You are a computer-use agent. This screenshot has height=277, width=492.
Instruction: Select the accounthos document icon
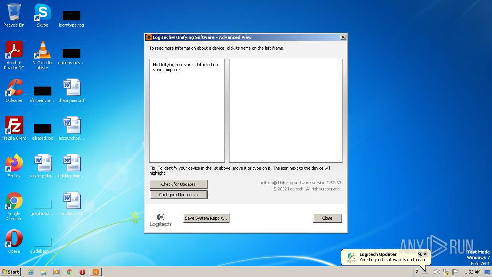[x=71, y=128]
